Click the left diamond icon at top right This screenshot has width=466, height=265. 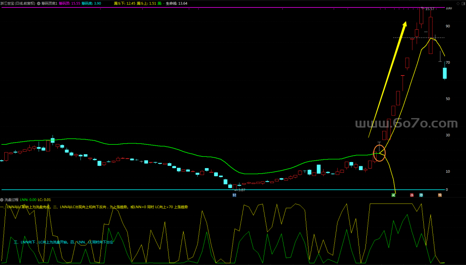(x=458, y=3)
